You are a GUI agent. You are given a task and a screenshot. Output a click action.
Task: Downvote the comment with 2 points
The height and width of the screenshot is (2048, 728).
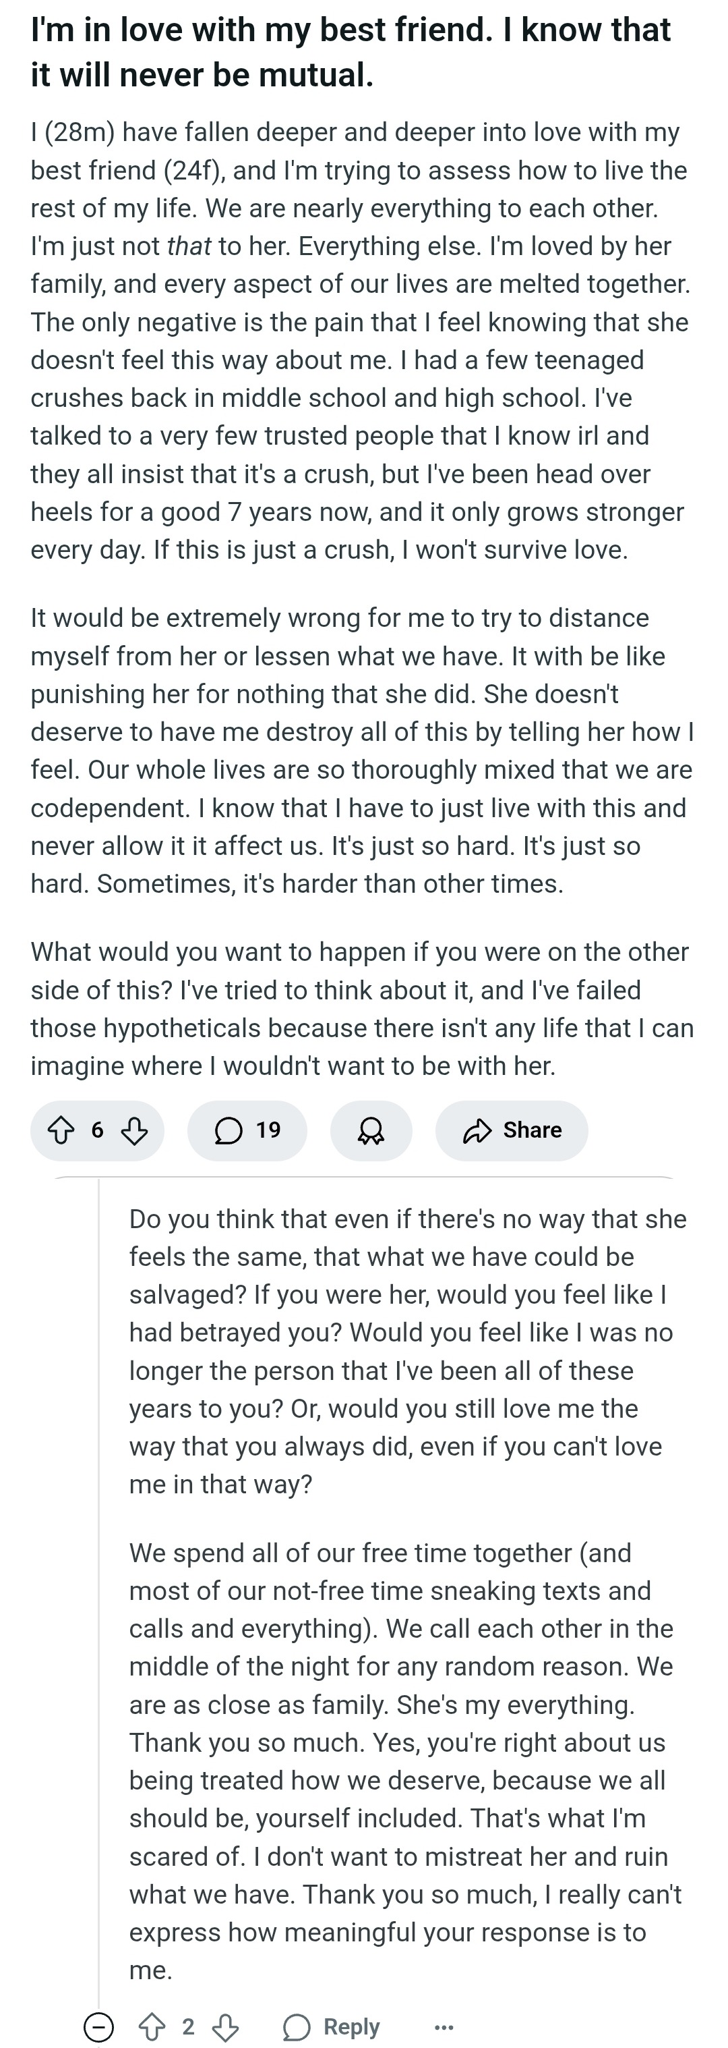(224, 2026)
